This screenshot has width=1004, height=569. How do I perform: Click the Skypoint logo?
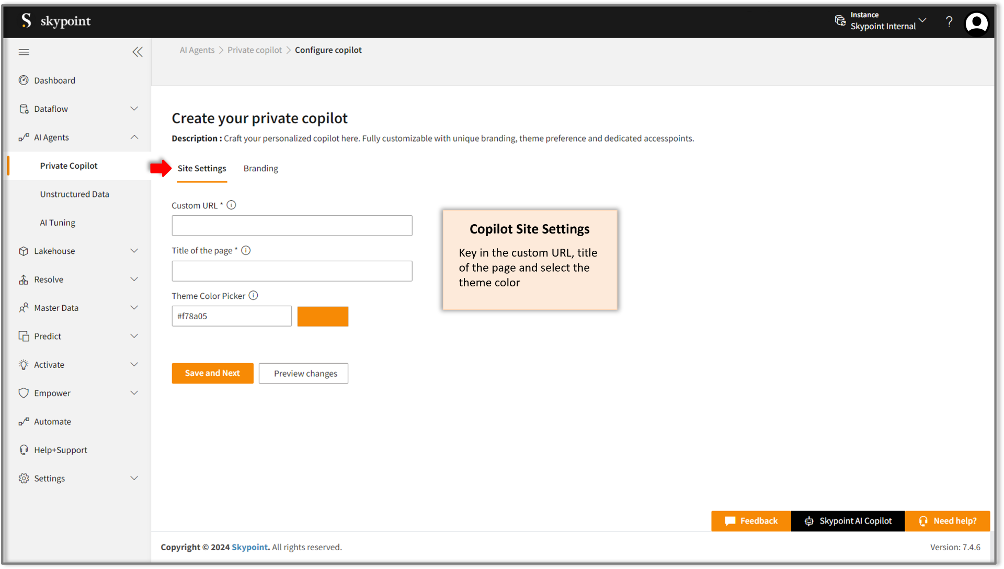coord(56,21)
